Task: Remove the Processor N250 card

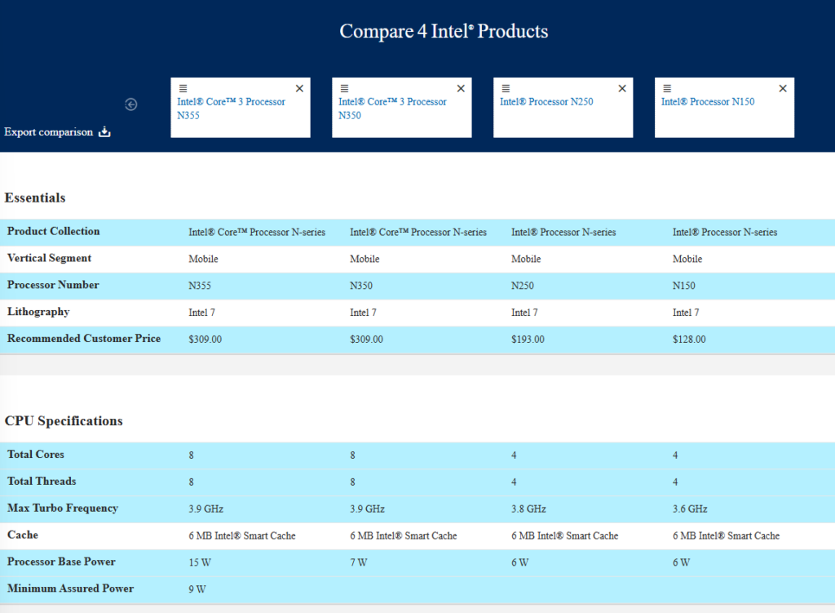Action: (622, 88)
